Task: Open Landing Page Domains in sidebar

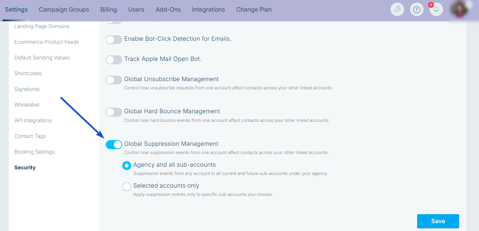Action: (x=42, y=26)
